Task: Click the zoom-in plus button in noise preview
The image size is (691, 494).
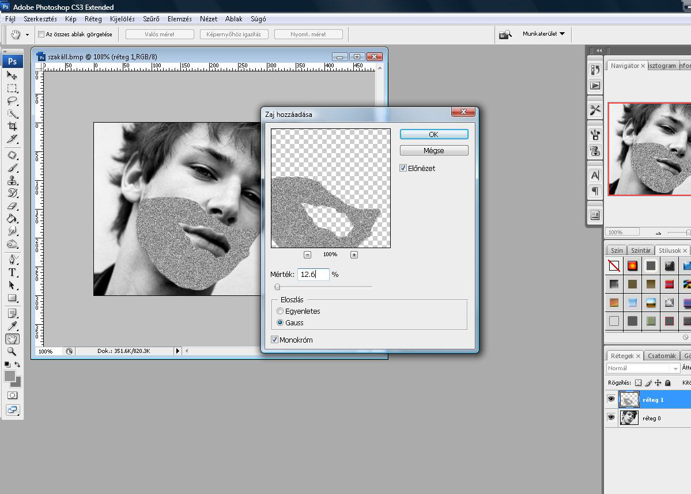Action: [354, 254]
